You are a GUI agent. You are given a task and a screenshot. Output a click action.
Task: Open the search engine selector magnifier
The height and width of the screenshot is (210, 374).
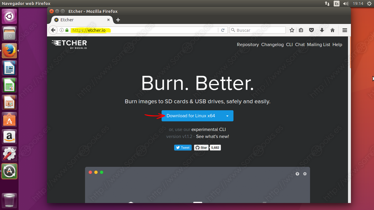pos(233,30)
